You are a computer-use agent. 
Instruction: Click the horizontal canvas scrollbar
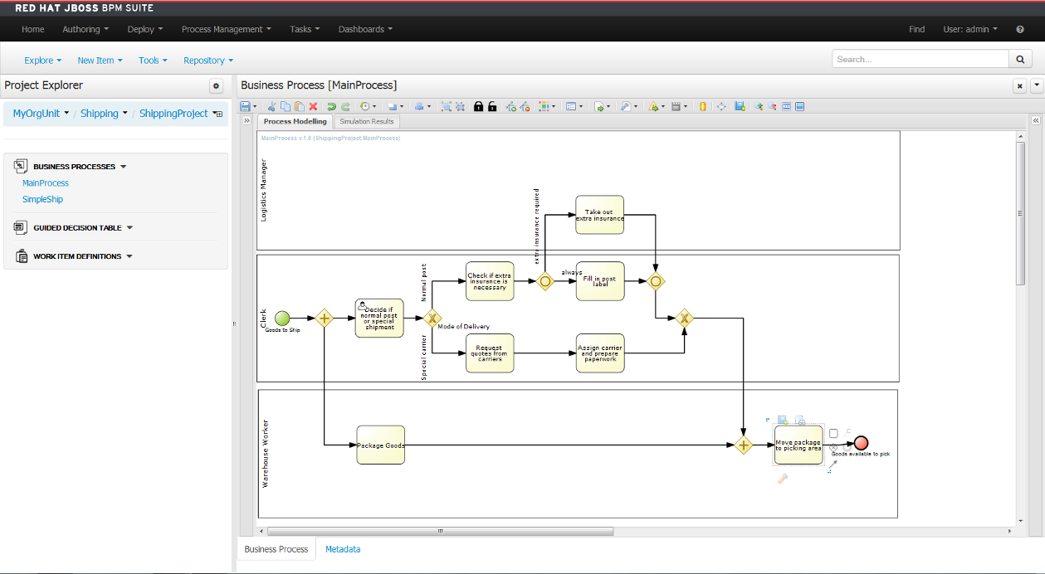(440, 531)
